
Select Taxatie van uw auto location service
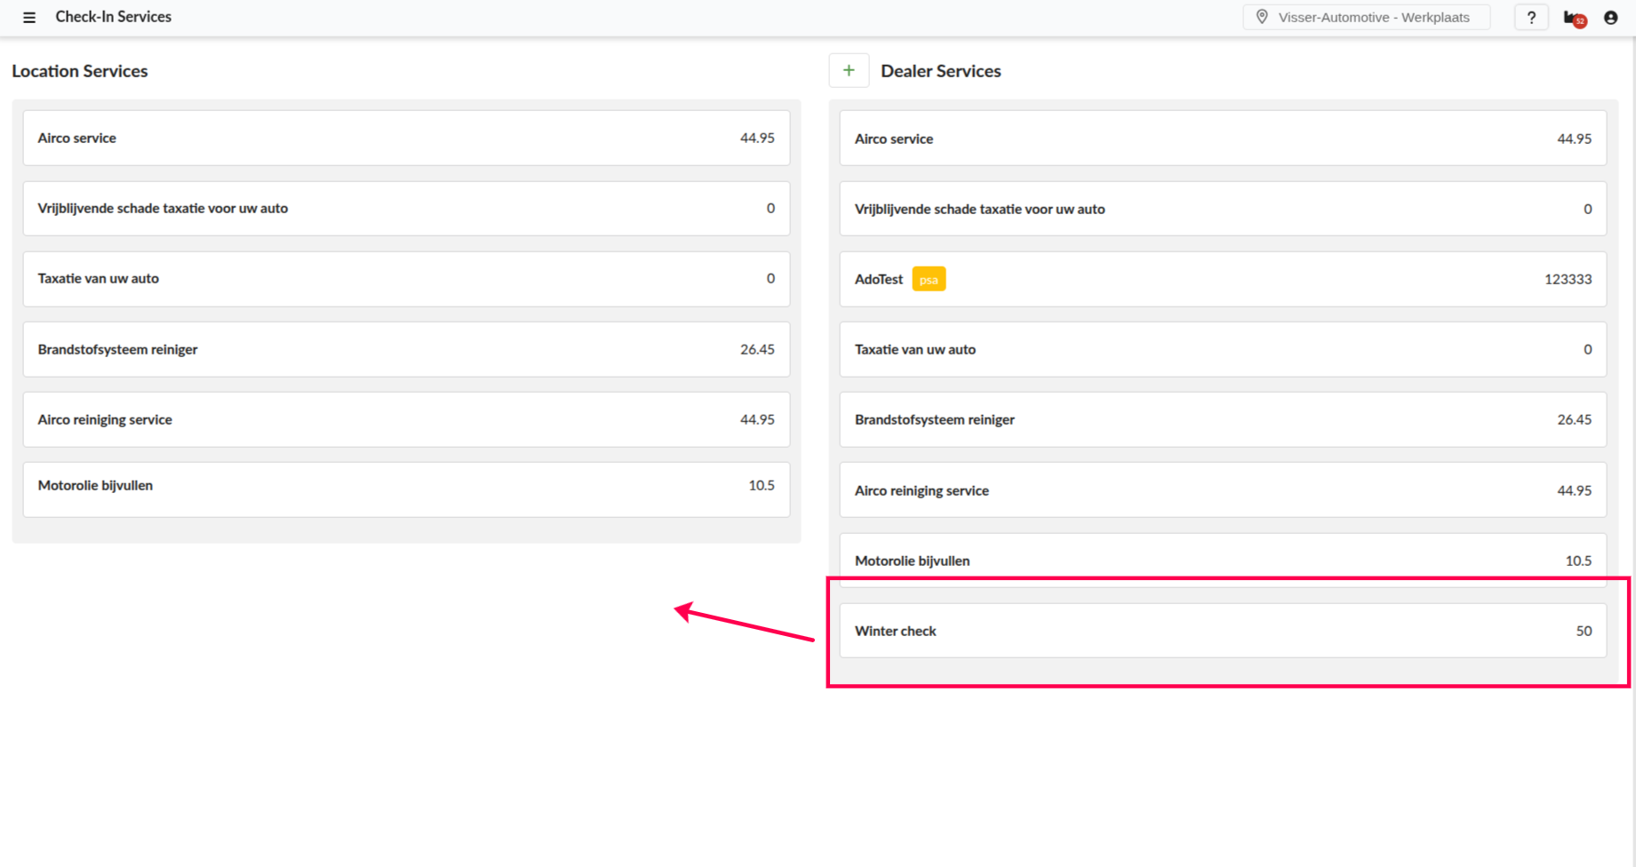pos(406,278)
